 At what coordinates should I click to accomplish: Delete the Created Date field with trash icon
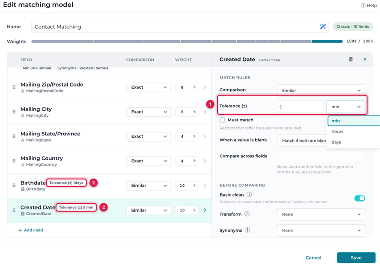[x=351, y=59]
